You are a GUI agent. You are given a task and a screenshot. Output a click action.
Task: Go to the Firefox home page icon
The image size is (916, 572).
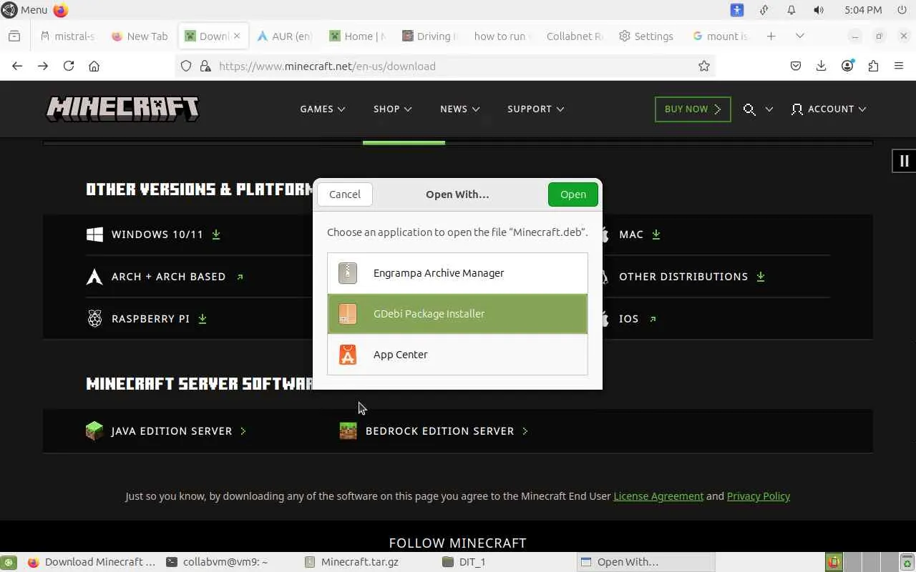[94, 66]
